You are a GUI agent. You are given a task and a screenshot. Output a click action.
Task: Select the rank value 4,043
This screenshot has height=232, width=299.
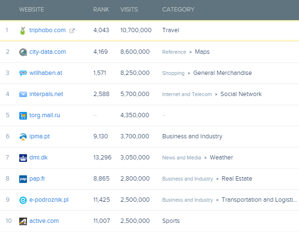(101, 30)
